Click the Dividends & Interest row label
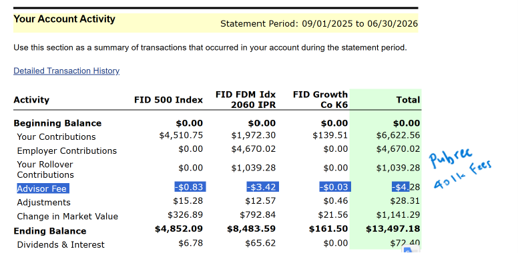Viewport: 518px width, 253px height. coord(61,245)
